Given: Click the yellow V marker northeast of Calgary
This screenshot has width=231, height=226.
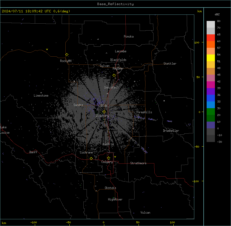Looking at the screenshot, I should 115,157.
